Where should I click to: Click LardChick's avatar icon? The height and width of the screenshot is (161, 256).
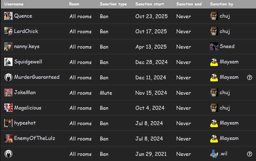[x=8, y=31]
